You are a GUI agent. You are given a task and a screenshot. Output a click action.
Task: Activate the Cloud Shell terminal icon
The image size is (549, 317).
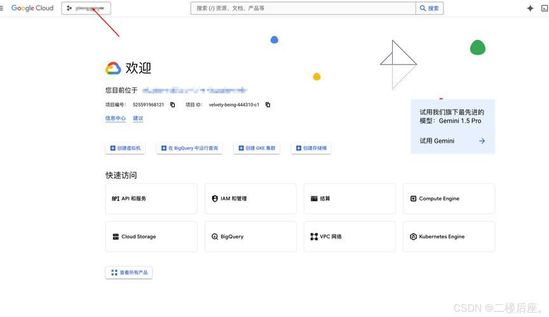pyautogui.click(x=545, y=8)
